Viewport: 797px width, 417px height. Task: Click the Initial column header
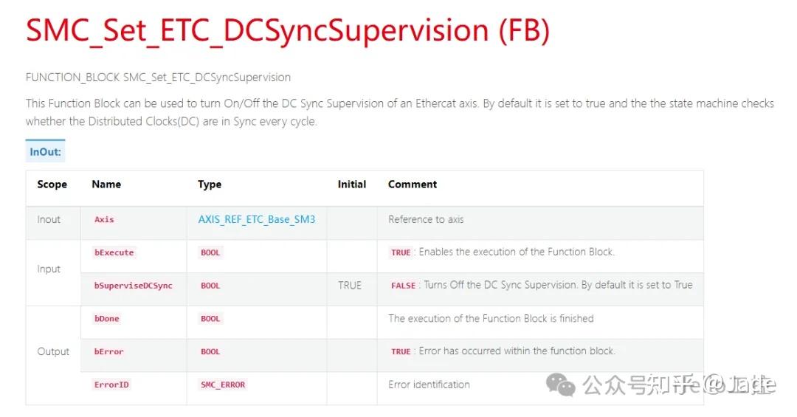(x=352, y=185)
